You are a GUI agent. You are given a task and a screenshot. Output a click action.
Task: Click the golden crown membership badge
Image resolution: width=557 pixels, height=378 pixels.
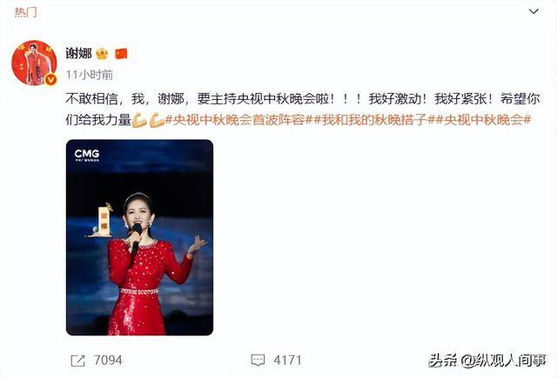point(102,54)
